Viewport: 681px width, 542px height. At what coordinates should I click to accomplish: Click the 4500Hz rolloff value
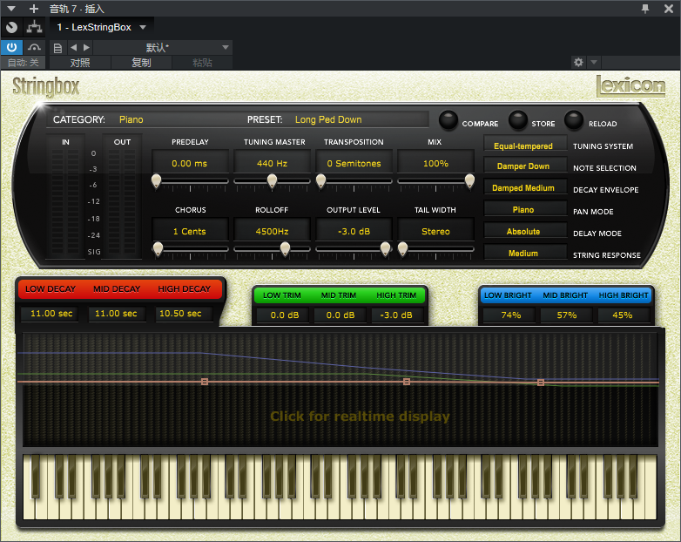tap(272, 231)
